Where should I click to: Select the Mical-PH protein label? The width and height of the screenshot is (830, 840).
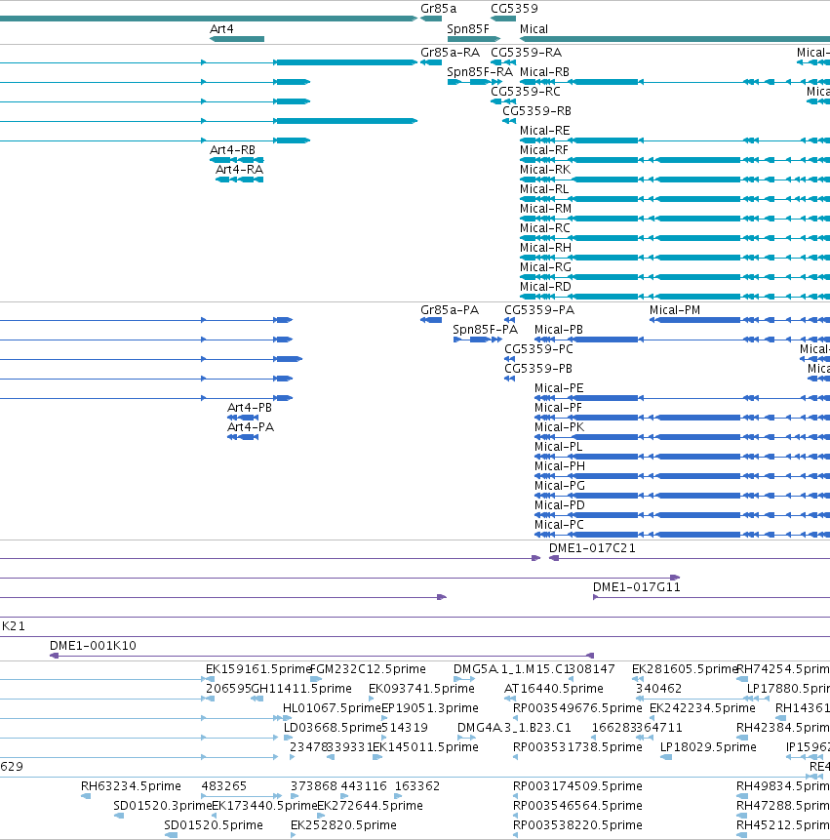pyautogui.click(x=560, y=466)
